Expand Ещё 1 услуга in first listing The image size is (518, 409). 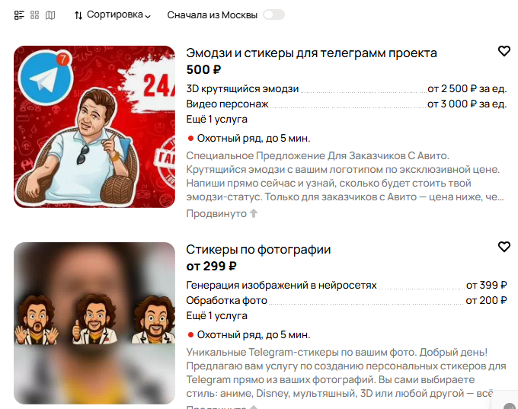tap(216, 120)
